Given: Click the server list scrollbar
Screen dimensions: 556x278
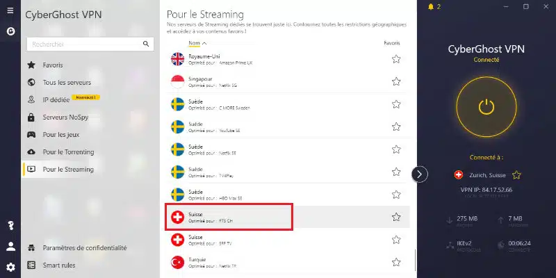Looking at the screenshot, I should tap(414, 261).
